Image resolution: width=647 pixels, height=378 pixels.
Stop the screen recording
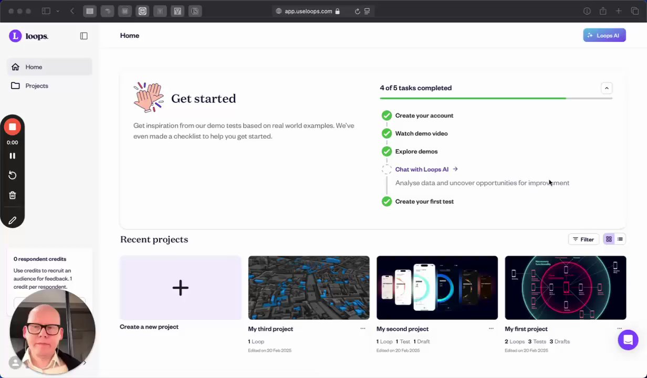[x=13, y=127]
